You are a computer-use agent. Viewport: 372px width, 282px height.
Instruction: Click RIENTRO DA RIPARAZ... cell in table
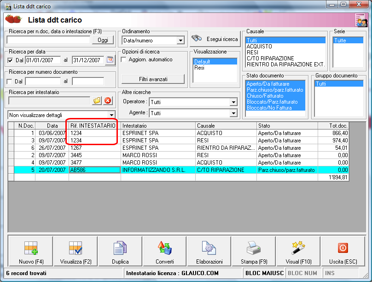tap(226, 147)
